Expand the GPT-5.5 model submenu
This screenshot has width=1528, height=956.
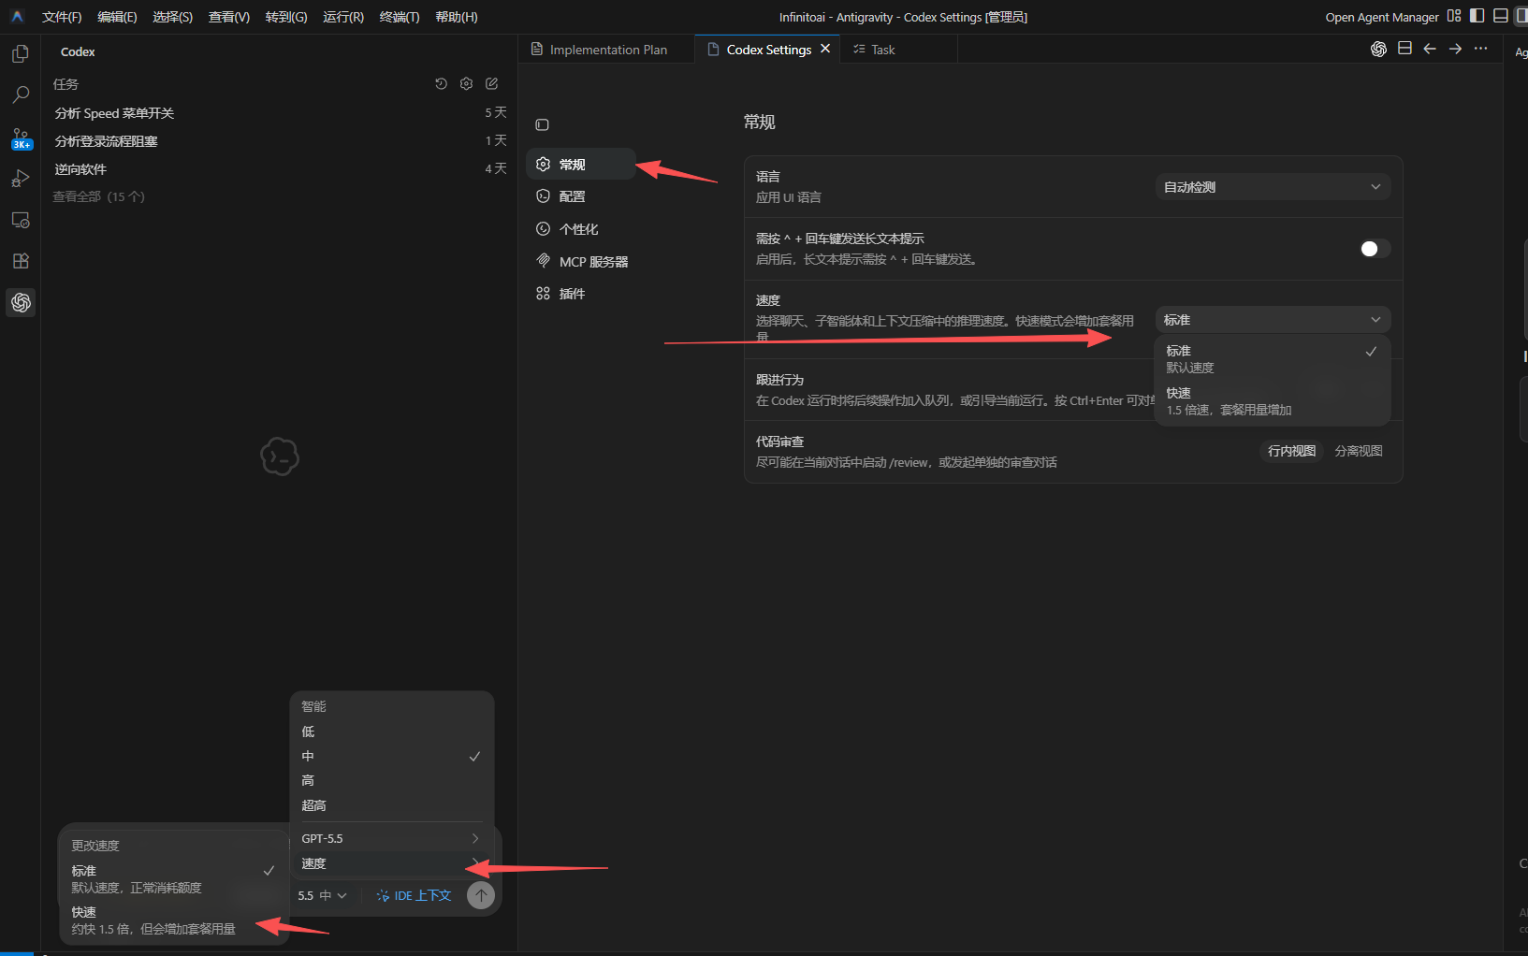391,838
